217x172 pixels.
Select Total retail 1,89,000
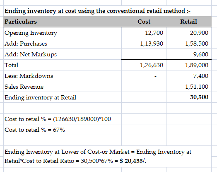[x=197, y=65]
